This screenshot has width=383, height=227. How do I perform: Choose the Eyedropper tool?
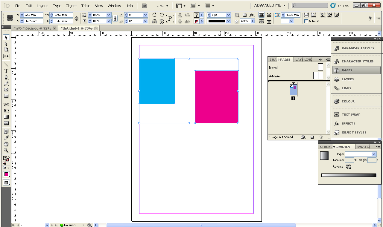6,138
